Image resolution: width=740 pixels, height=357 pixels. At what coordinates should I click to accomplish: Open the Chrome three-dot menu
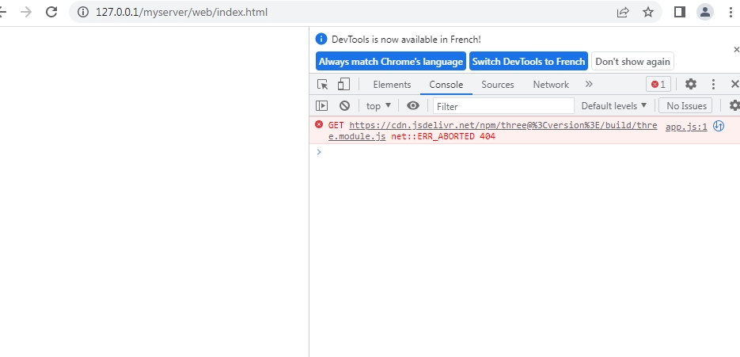731,12
